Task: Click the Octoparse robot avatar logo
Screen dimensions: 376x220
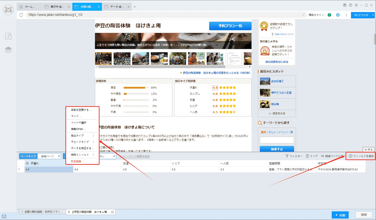Action: 8,9
